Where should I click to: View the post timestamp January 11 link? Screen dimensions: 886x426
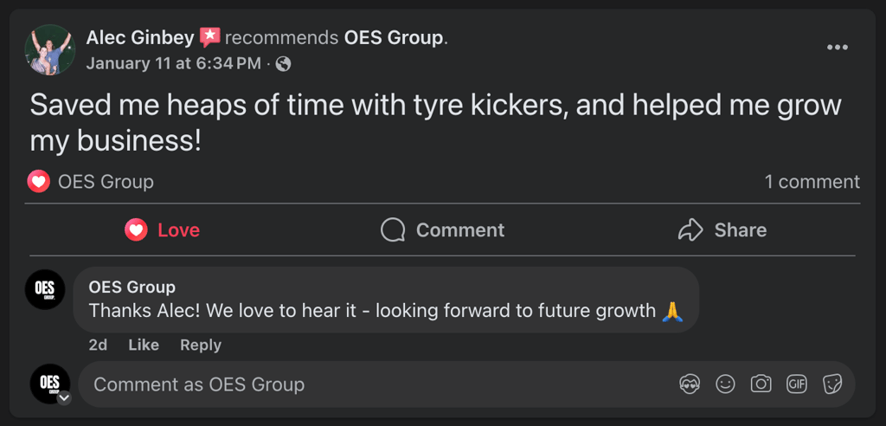(x=173, y=63)
